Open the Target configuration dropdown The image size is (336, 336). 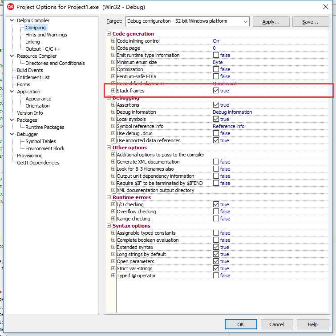[246, 21]
